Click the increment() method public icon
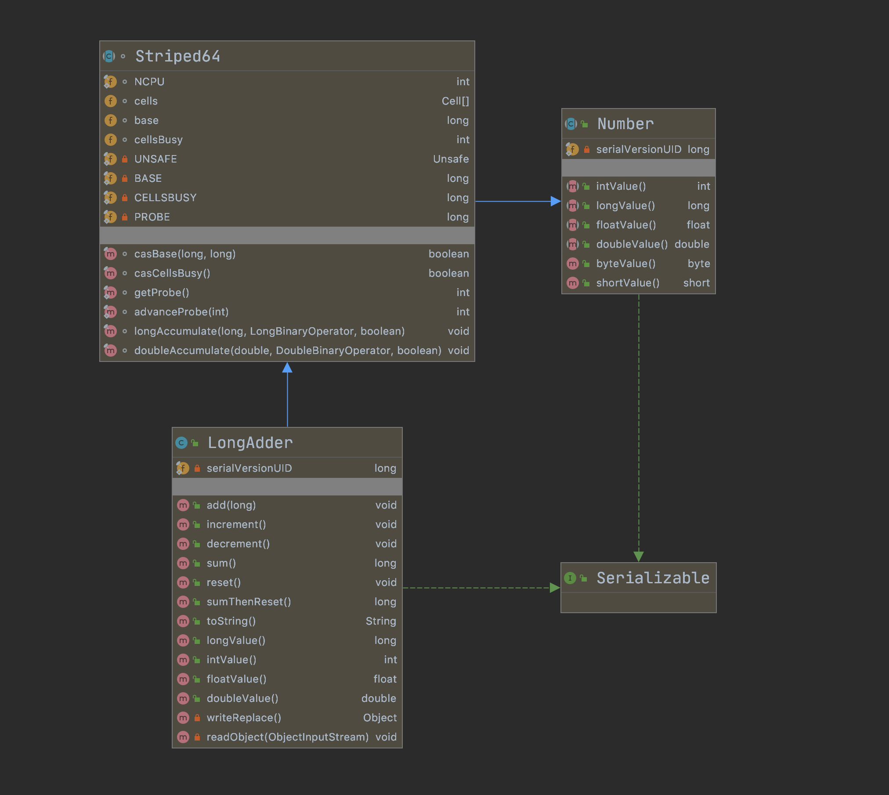 pyautogui.click(x=197, y=524)
